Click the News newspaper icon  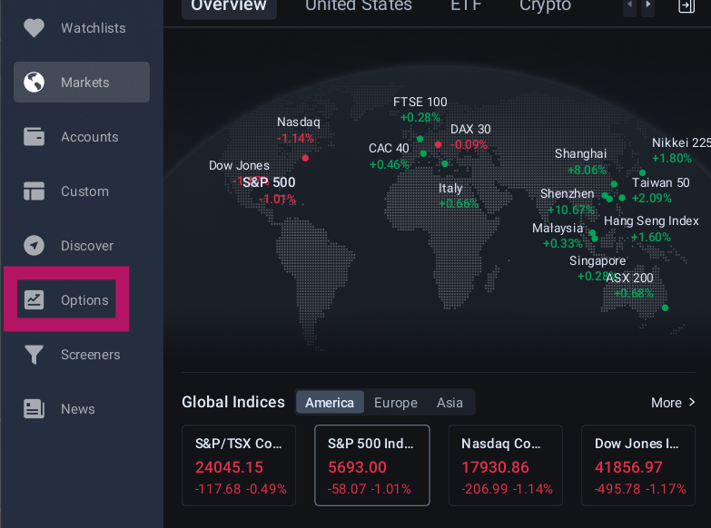pos(34,408)
